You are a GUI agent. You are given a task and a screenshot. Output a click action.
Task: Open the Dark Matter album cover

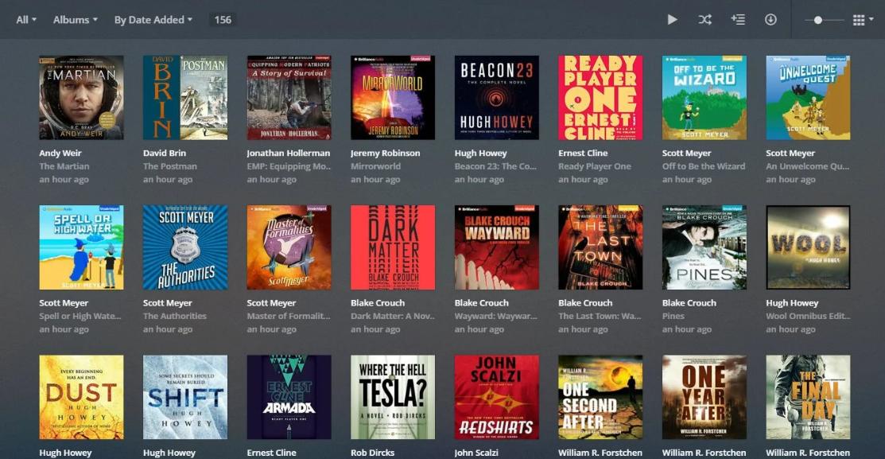(x=393, y=247)
